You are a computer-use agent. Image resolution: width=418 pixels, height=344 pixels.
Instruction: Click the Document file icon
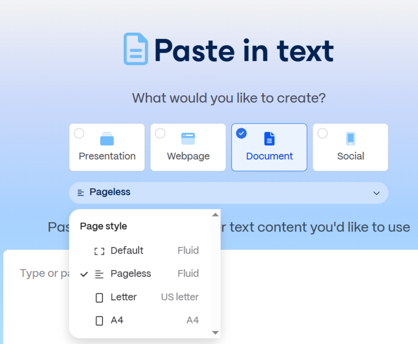point(269,139)
